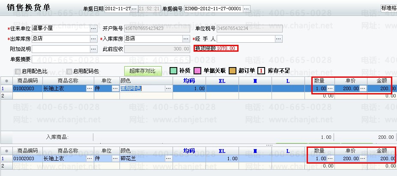
Task: Expand 颜色 selector for 黑咖啡色 cell
Action: 168,88
